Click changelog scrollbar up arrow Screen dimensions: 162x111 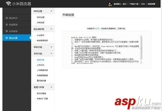pos(141,36)
